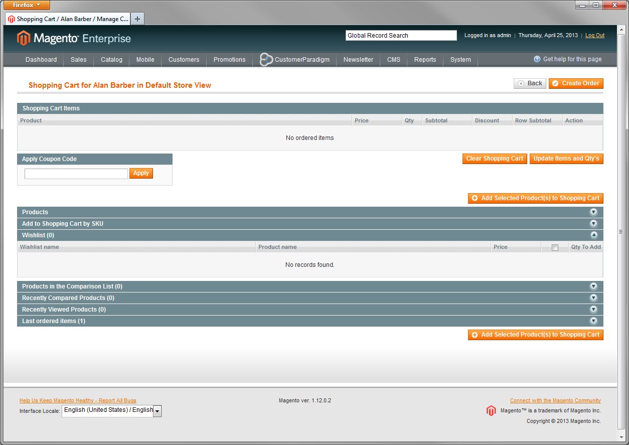Viewport: 629px width, 445px height.
Task: Click the CustomerParadigm logo icon in the menu
Action: [266, 59]
